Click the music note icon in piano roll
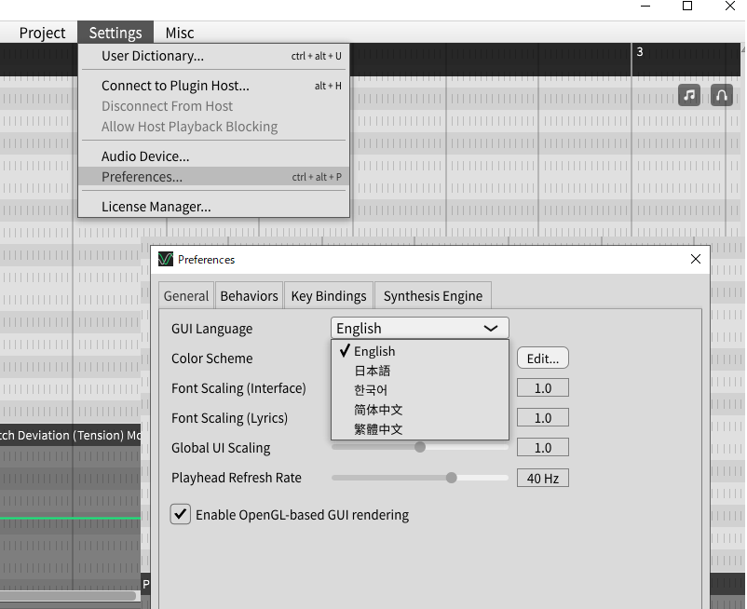Viewport: 747px width, 609px height. pos(689,95)
